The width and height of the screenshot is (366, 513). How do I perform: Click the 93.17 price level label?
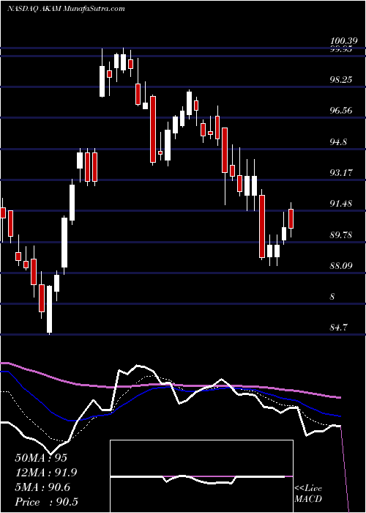[342, 172]
